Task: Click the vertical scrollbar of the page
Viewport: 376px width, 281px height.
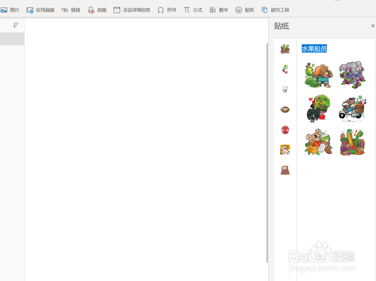Action: 267,153
